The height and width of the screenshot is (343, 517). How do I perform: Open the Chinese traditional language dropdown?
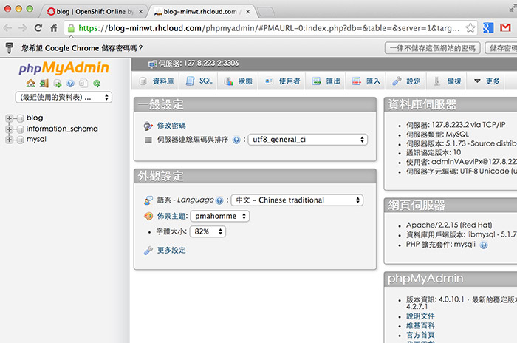pos(297,200)
